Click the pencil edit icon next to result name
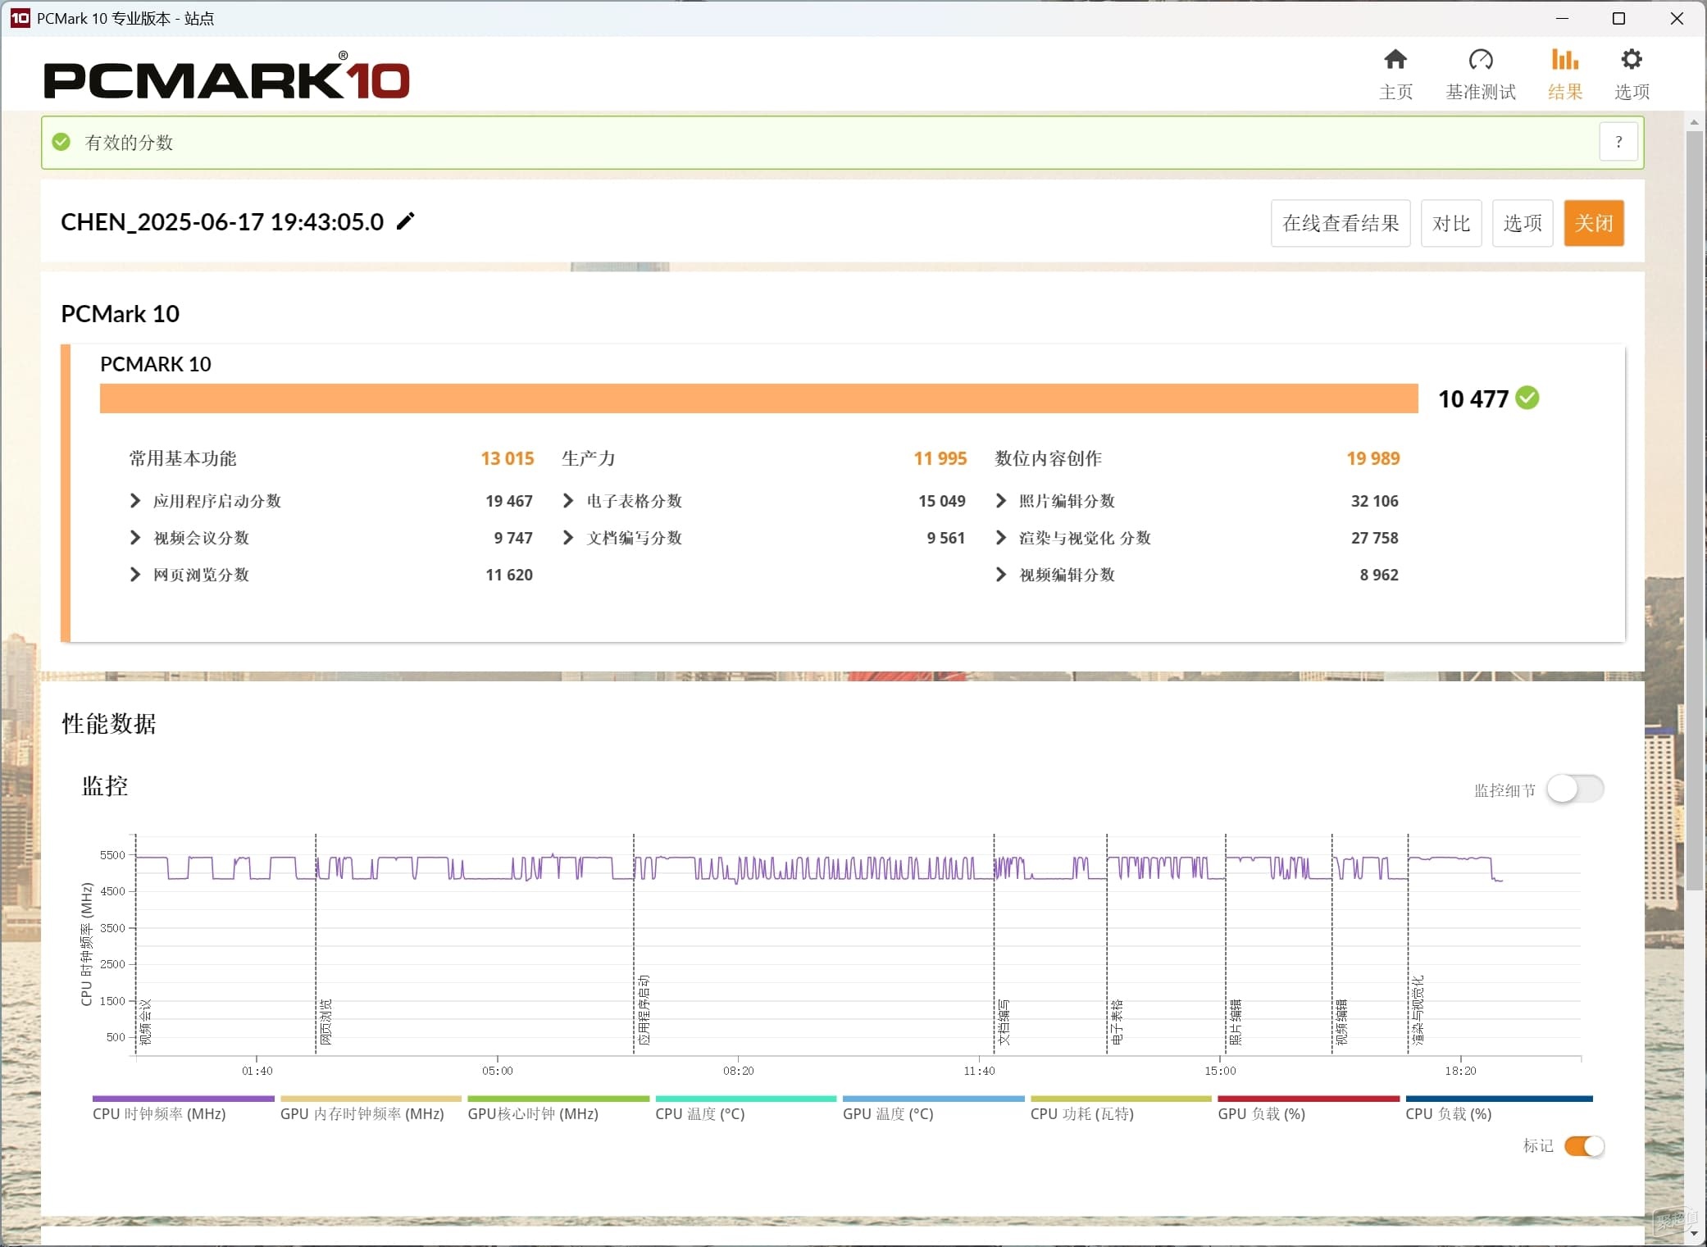Screen dimensions: 1707x1247 (x=406, y=221)
